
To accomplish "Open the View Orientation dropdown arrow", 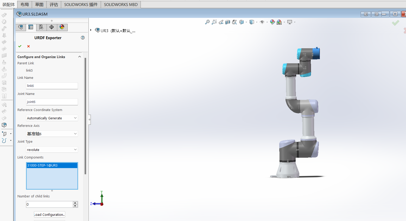I will 246,22.
